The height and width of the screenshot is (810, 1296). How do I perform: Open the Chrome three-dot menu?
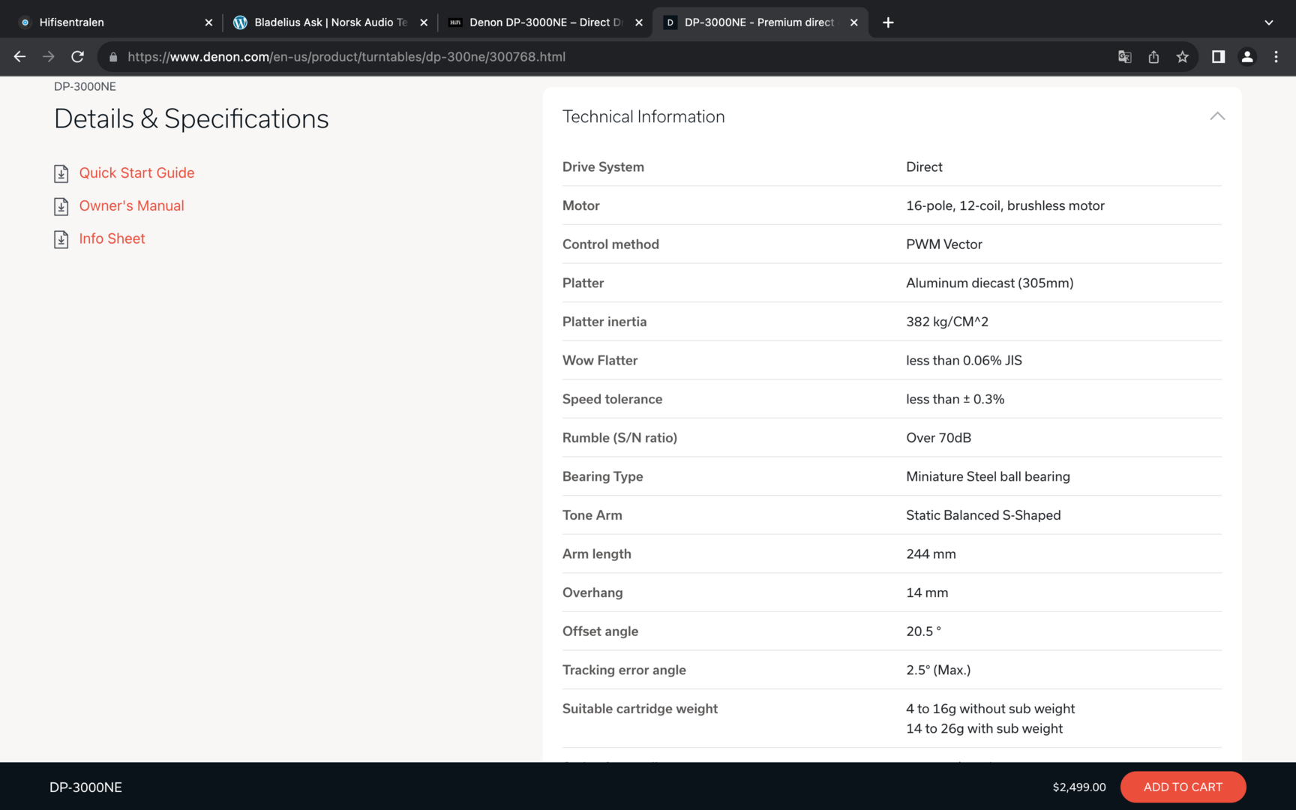coord(1276,57)
